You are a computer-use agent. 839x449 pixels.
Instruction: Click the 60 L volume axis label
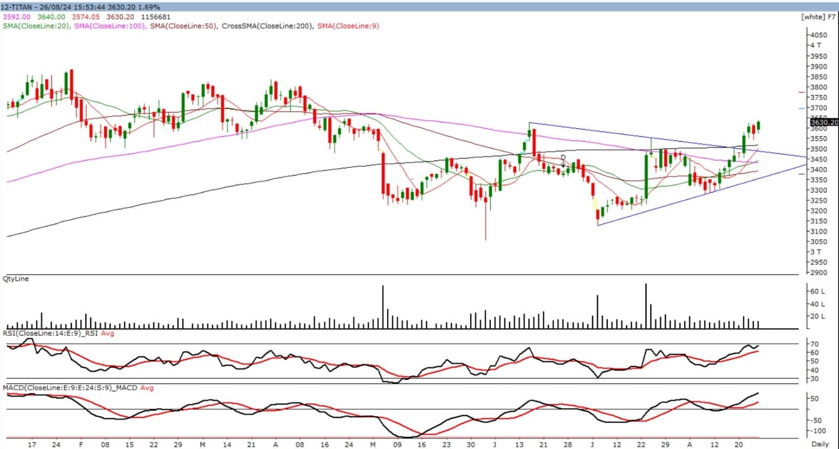tap(818, 291)
